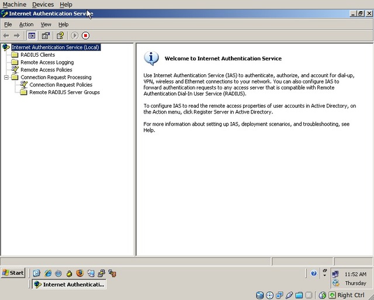Screen dimensions: 374x300
Task: Open the Action menu
Action: 26,25
